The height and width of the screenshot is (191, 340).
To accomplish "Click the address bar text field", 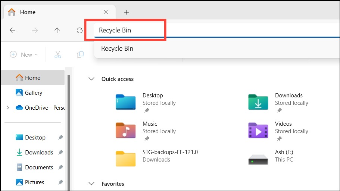I will (x=217, y=30).
